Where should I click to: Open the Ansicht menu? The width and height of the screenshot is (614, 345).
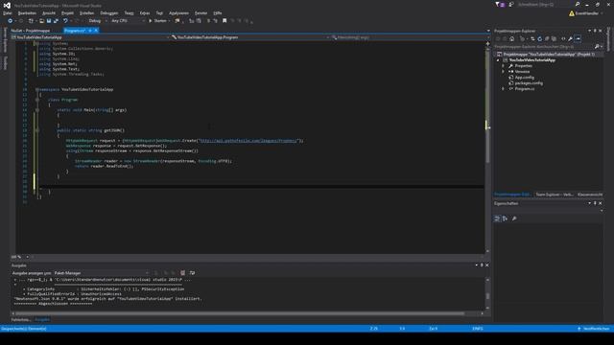click(49, 12)
